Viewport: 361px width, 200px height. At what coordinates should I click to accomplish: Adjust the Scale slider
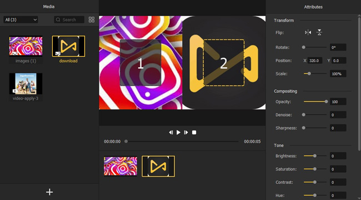tap(315, 73)
